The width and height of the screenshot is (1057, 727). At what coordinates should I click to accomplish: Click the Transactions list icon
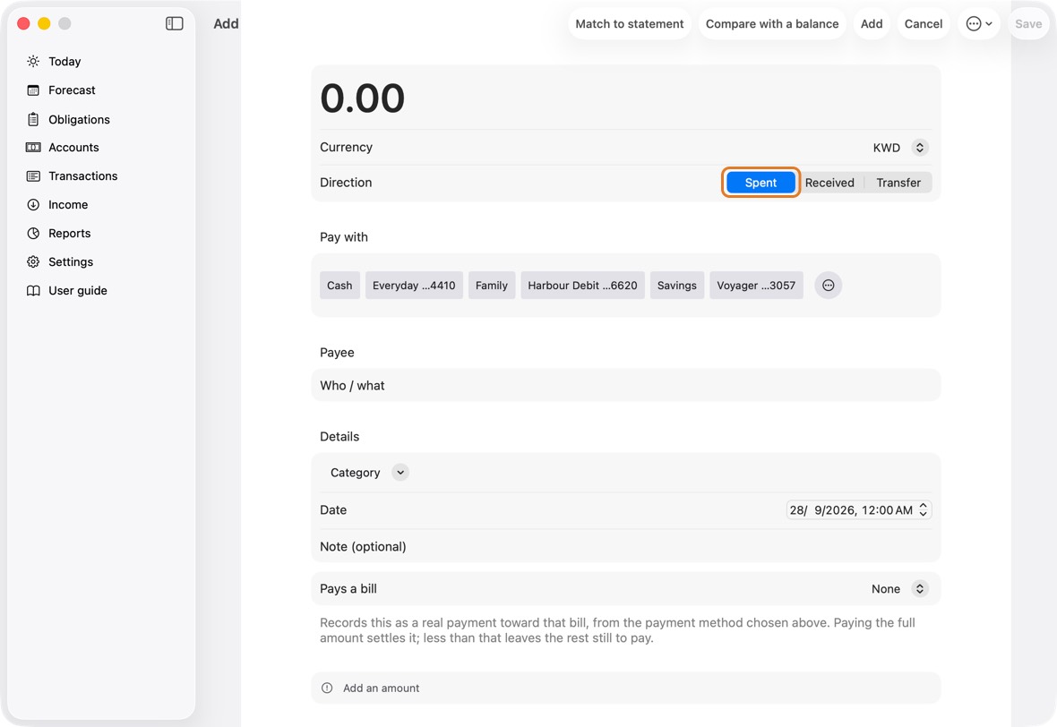33,175
